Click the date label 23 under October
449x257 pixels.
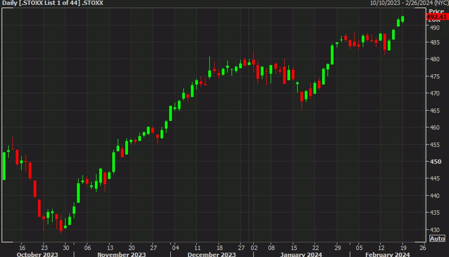pyautogui.click(x=44, y=248)
